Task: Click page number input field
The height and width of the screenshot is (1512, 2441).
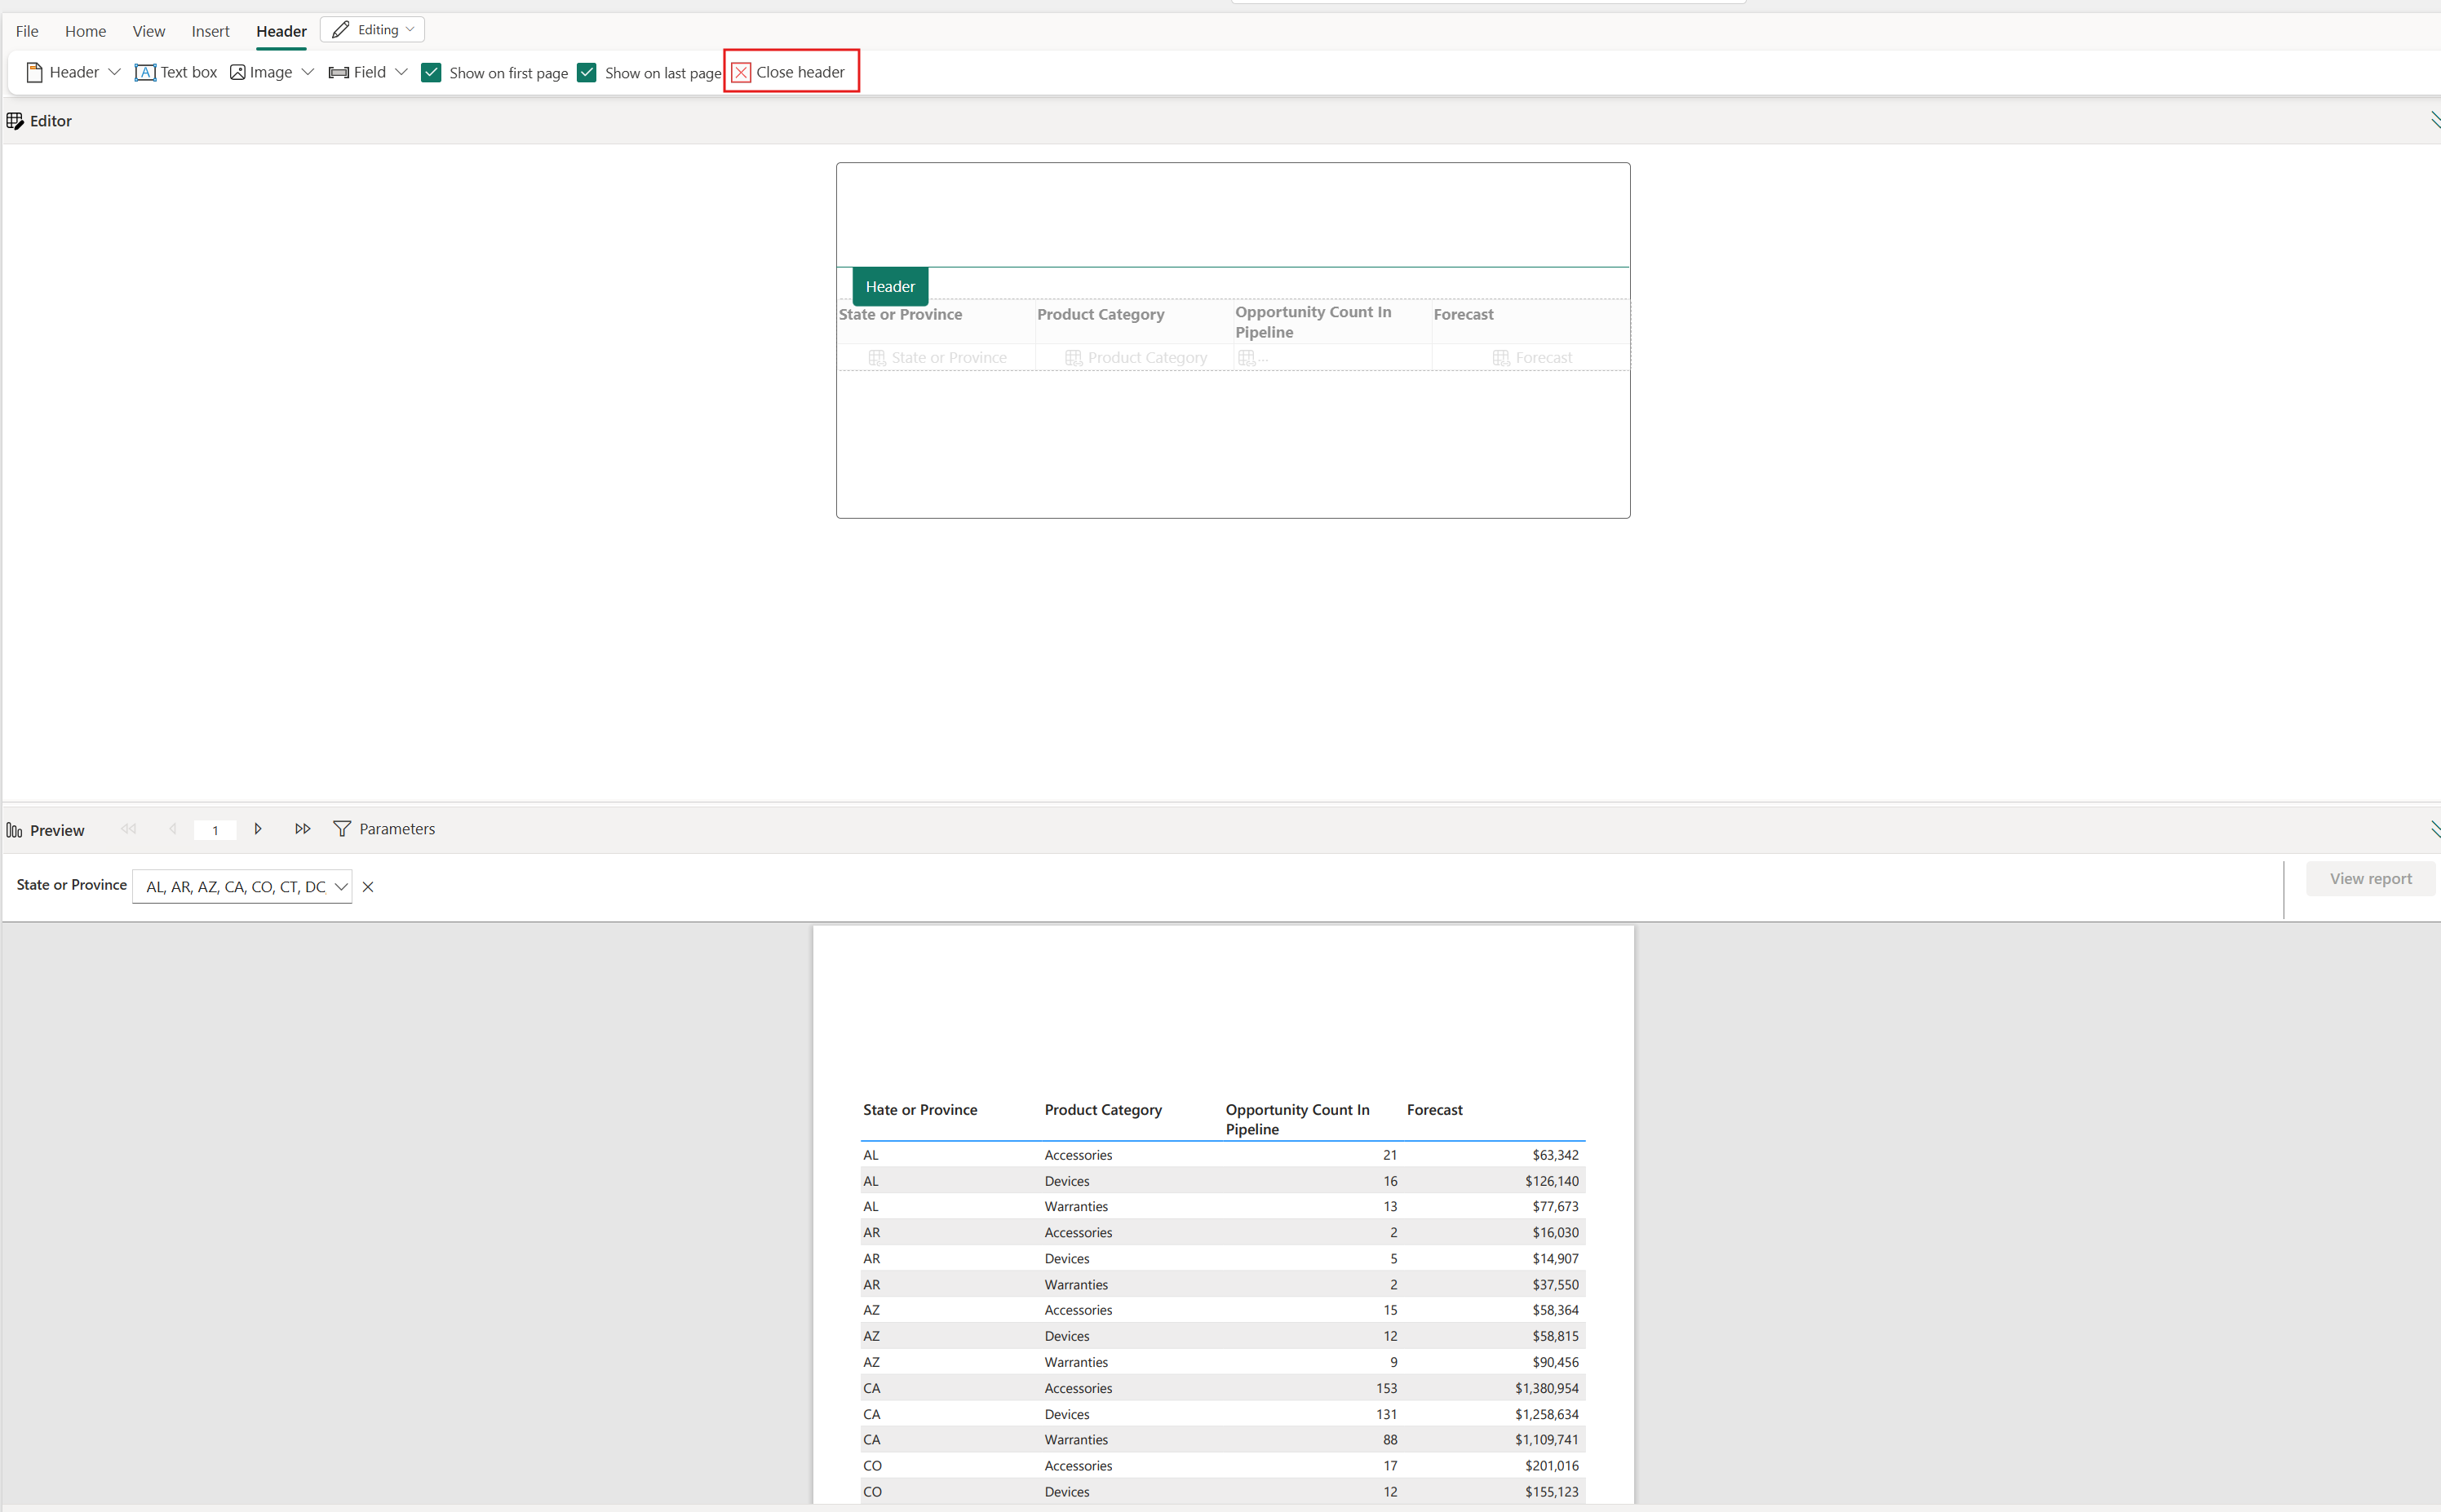Action: (x=215, y=829)
